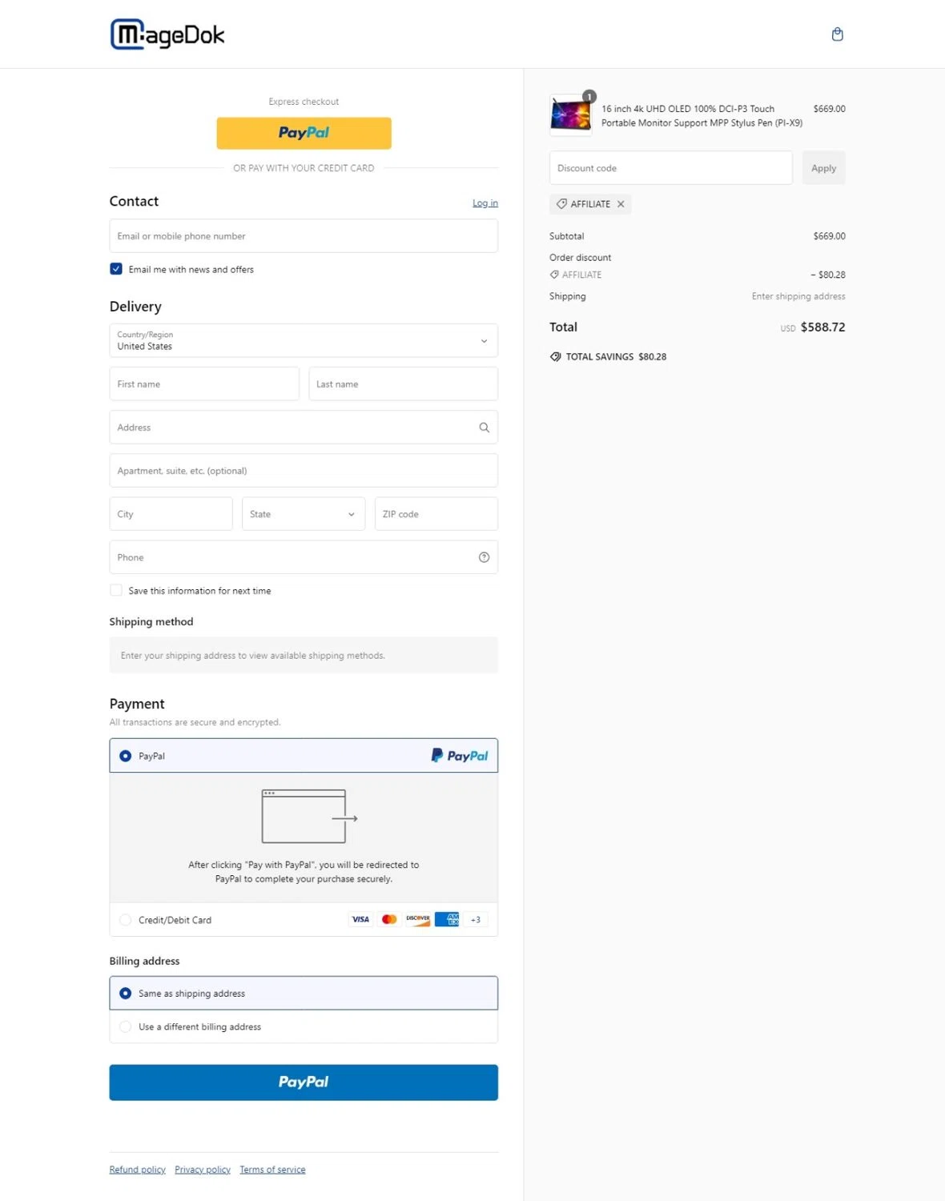The image size is (945, 1201).
Task: Focus the Last name field
Action: pyautogui.click(x=404, y=384)
